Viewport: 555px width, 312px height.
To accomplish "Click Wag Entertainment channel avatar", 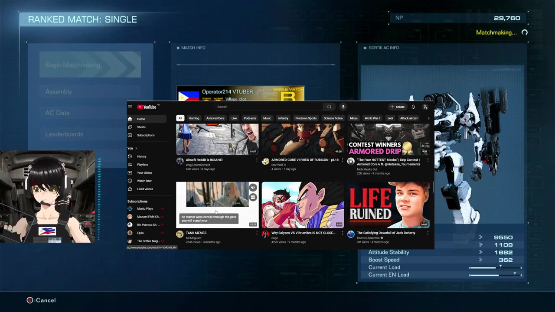I will 180,161.
